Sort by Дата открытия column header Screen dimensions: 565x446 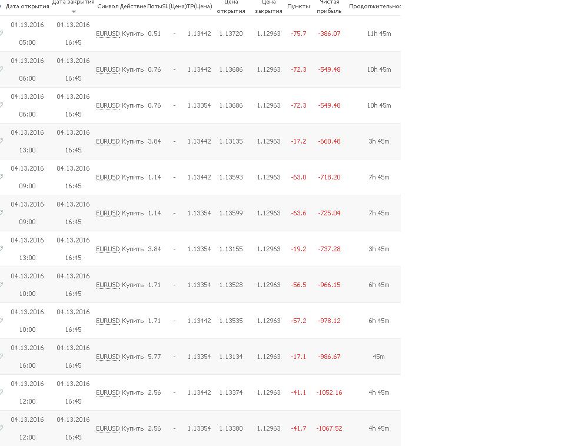pyautogui.click(x=28, y=6)
